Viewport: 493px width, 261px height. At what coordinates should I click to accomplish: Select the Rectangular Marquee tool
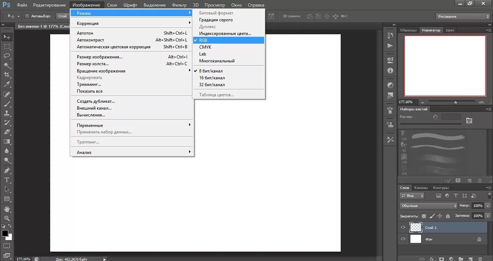click(7, 47)
